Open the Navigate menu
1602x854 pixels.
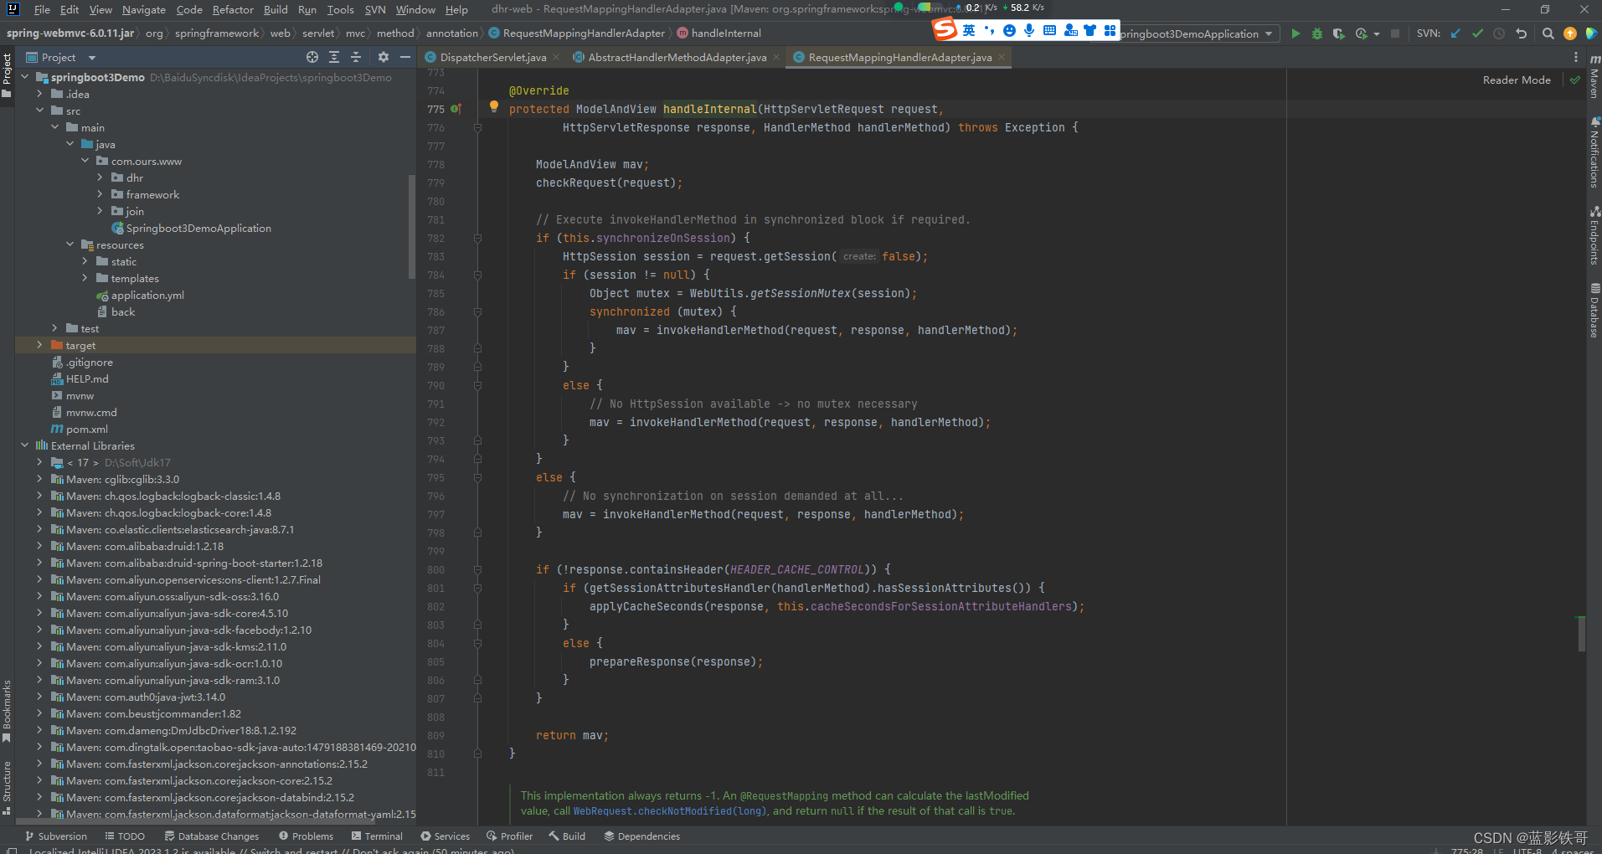[144, 9]
